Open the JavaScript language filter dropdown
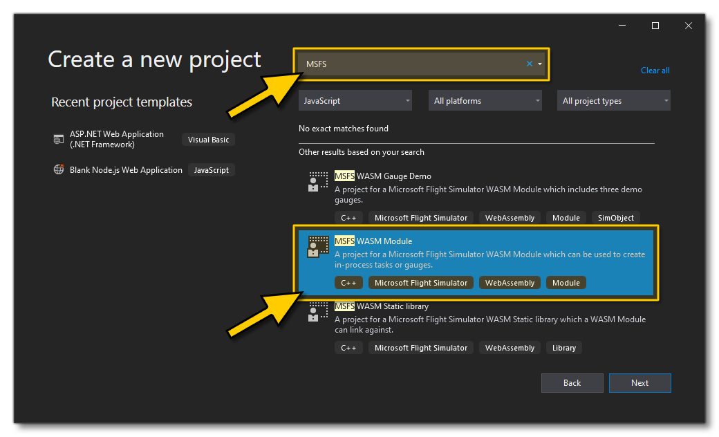This screenshot has height=437, width=719. (355, 101)
